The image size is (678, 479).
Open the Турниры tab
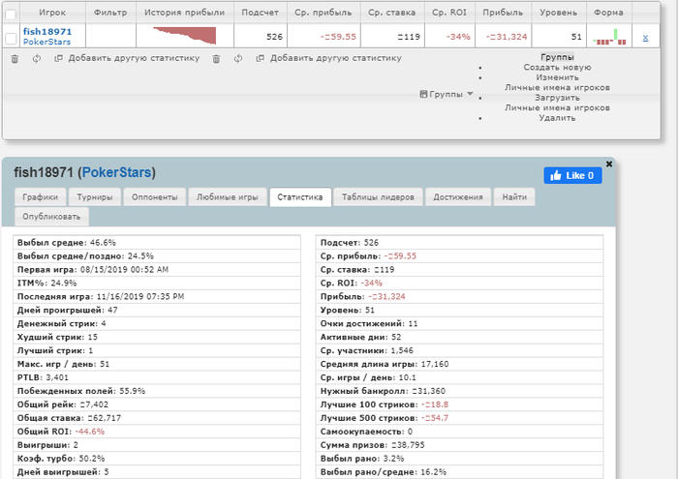[95, 197]
